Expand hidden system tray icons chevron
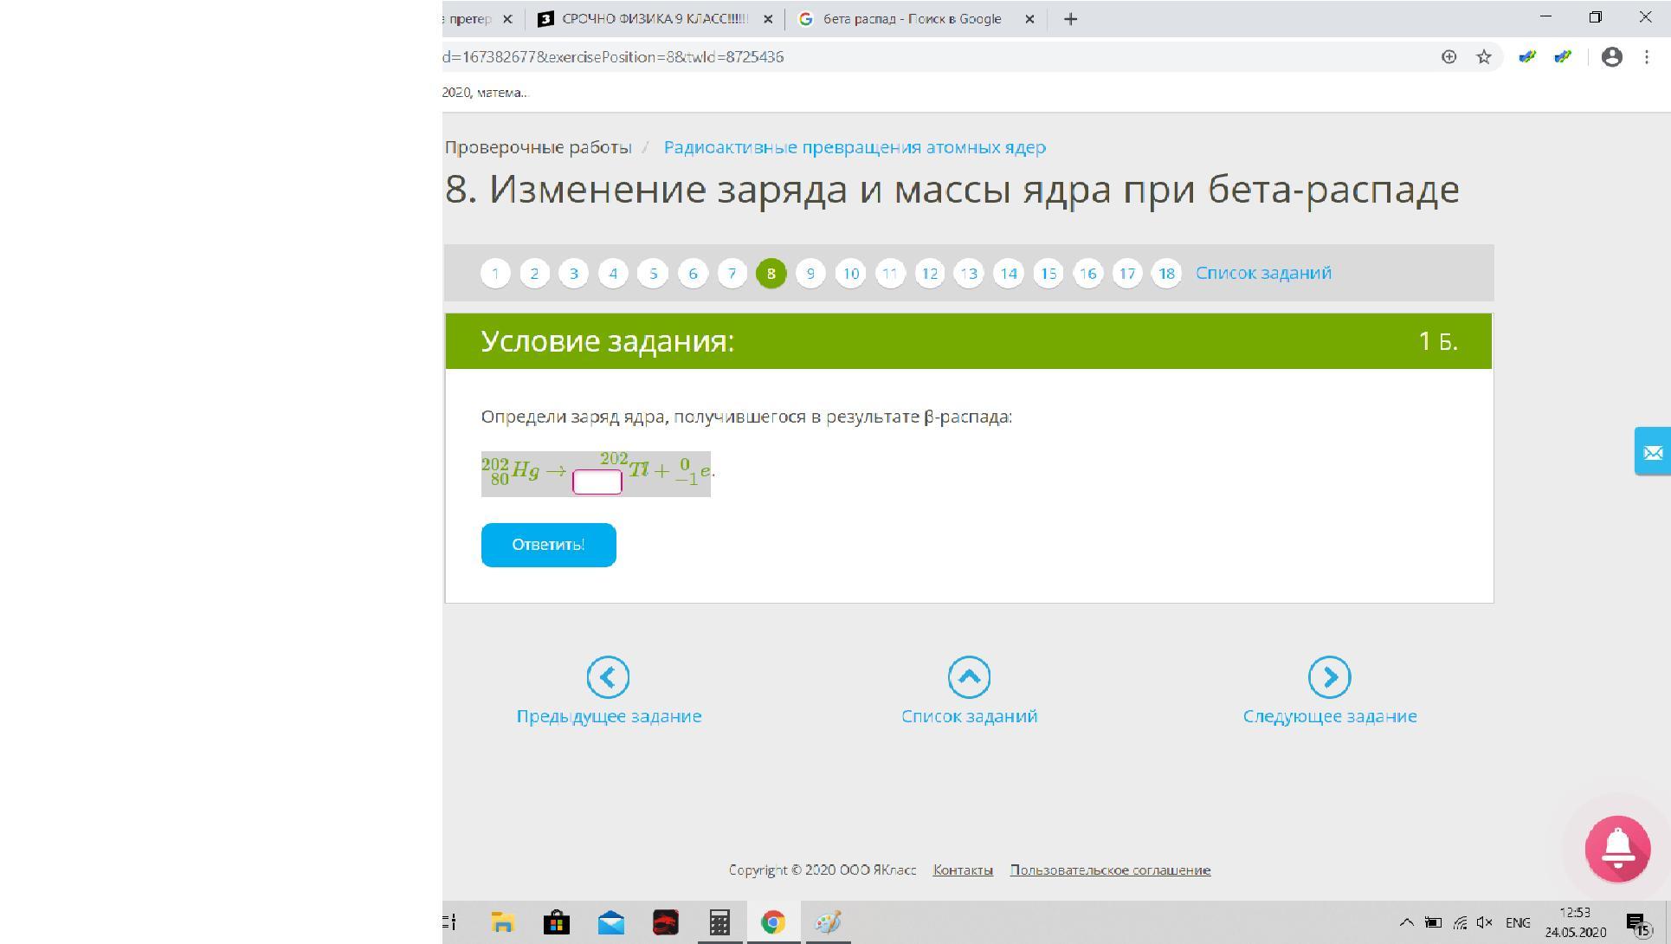This screenshot has height=944, width=1671. coord(1406,922)
